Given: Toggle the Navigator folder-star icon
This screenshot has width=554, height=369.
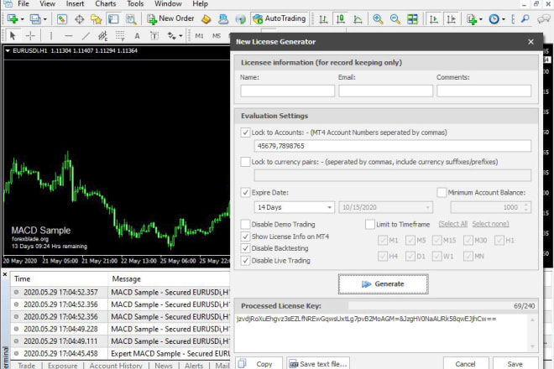Looking at the screenshot, I should click(96, 18).
